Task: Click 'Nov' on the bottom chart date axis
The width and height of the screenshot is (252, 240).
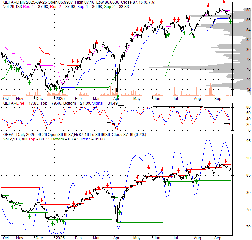Action: tap(20, 238)
